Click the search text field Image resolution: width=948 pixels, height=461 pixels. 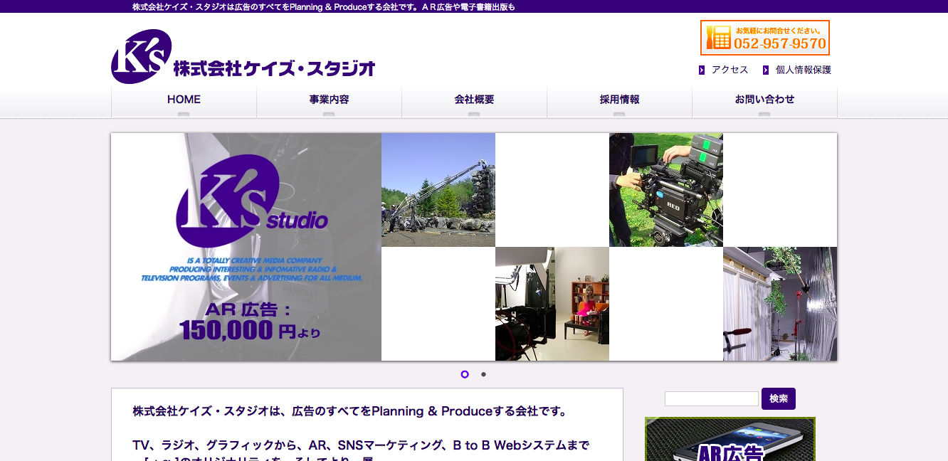[x=711, y=399]
